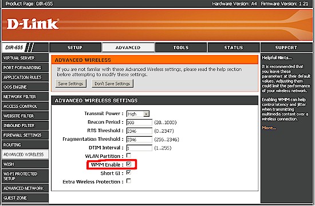Go to the Status tab

234,47
